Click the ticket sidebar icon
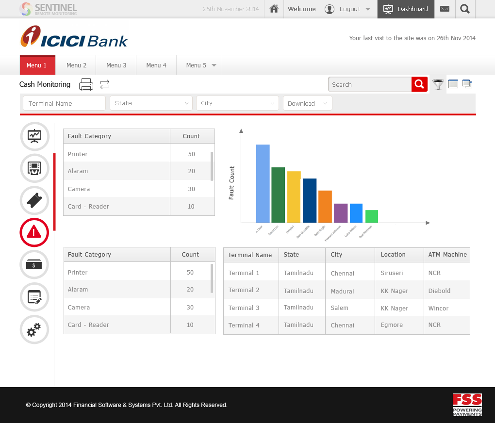This screenshot has height=423, width=495. click(x=34, y=200)
